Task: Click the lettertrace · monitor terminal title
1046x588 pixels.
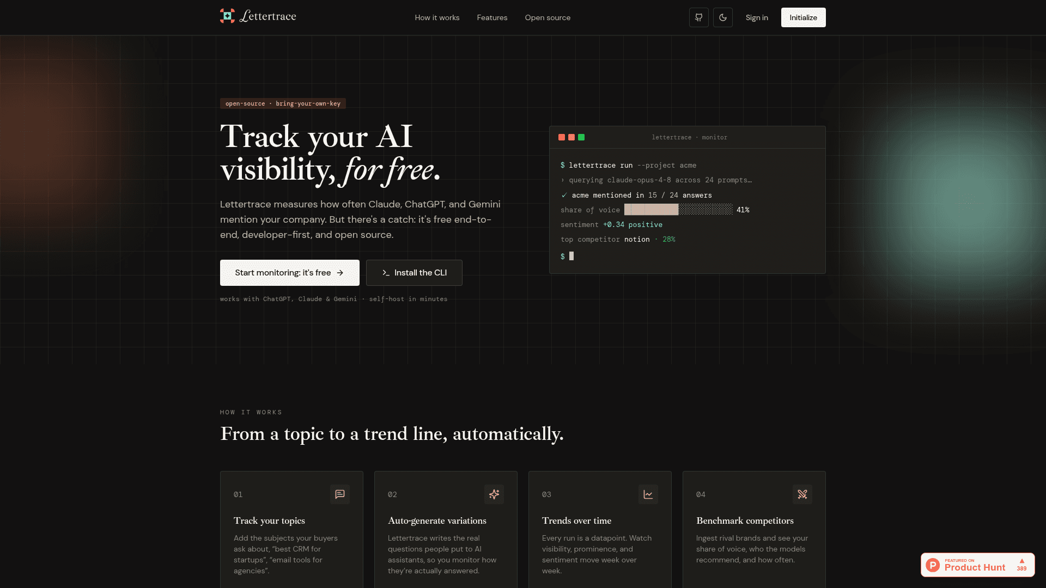Action: [x=689, y=137]
